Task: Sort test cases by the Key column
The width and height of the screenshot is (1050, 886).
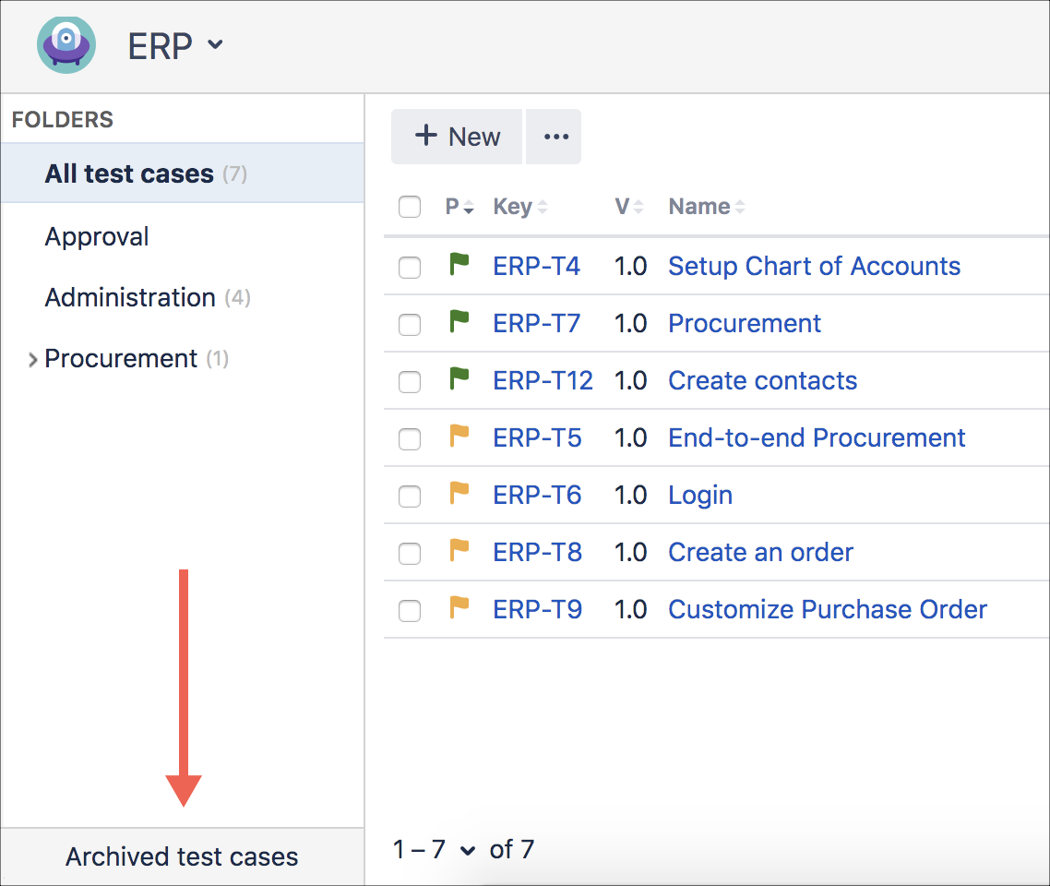Action: click(x=519, y=206)
